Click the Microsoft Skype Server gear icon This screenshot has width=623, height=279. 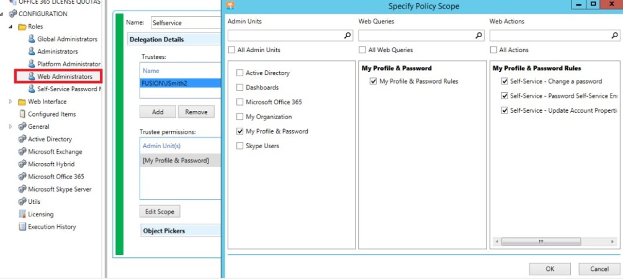point(22,189)
